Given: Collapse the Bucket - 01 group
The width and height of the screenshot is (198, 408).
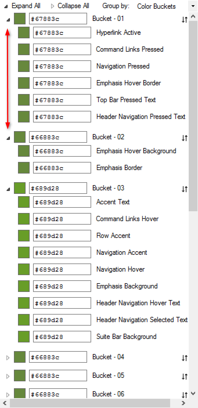Looking at the screenshot, I should click(8, 20).
